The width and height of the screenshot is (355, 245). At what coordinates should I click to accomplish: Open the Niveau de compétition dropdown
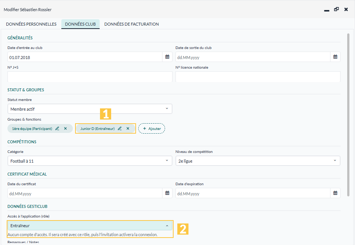click(258, 161)
